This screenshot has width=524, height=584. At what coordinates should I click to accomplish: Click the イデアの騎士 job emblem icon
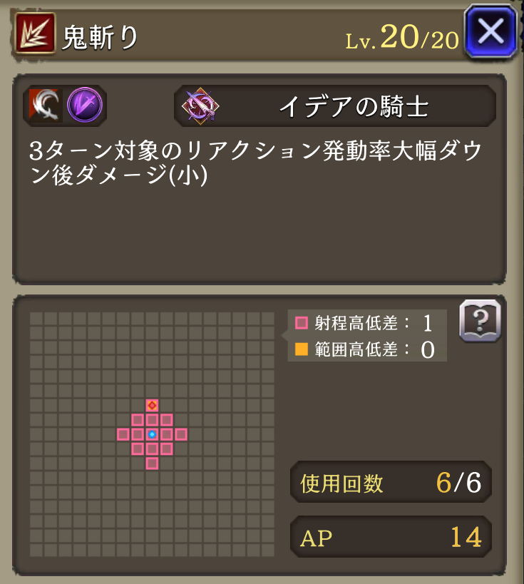pyautogui.click(x=200, y=106)
